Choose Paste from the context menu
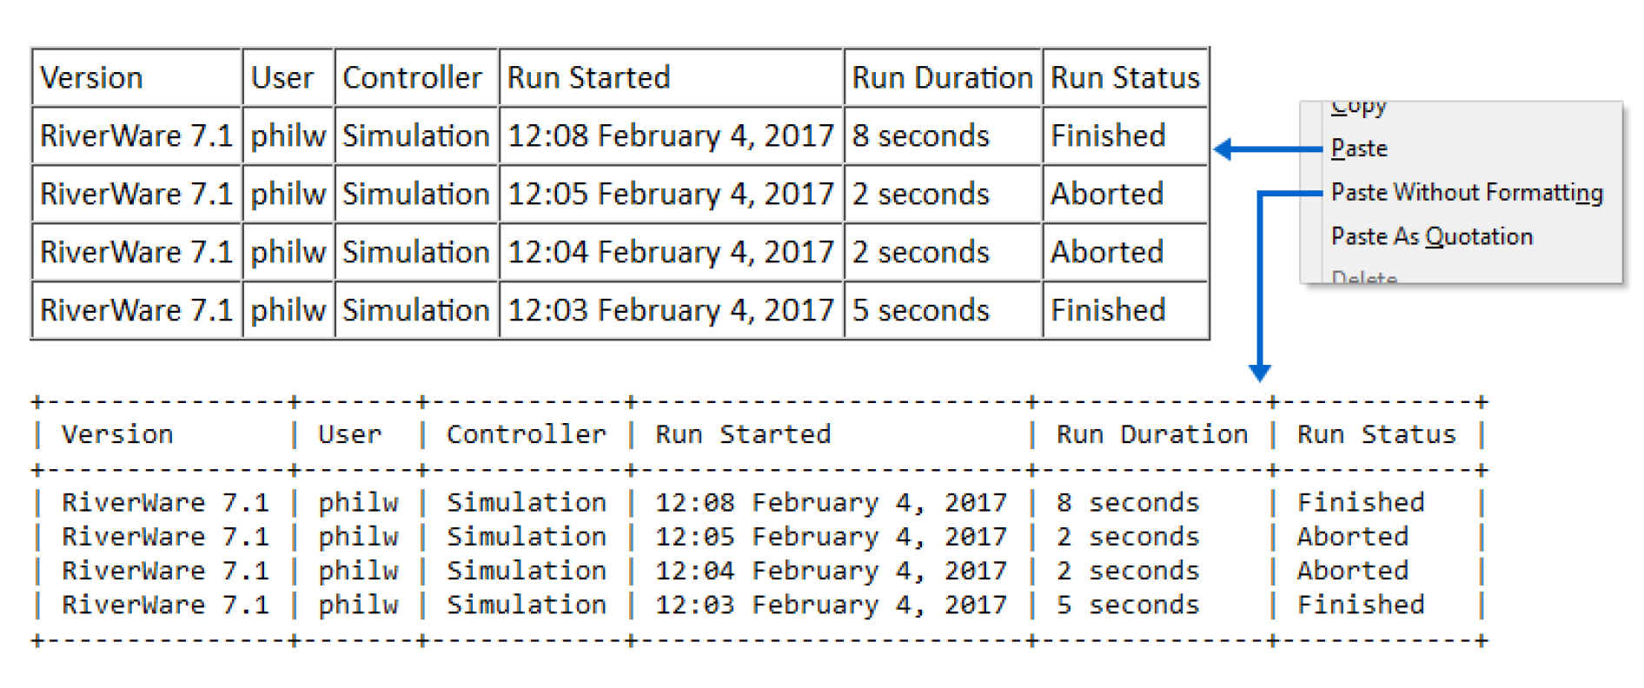 pyautogui.click(x=1359, y=149)
